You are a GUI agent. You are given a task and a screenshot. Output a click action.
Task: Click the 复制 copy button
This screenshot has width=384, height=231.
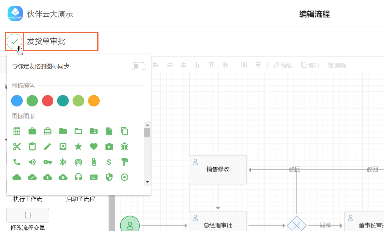pos(310,65)
